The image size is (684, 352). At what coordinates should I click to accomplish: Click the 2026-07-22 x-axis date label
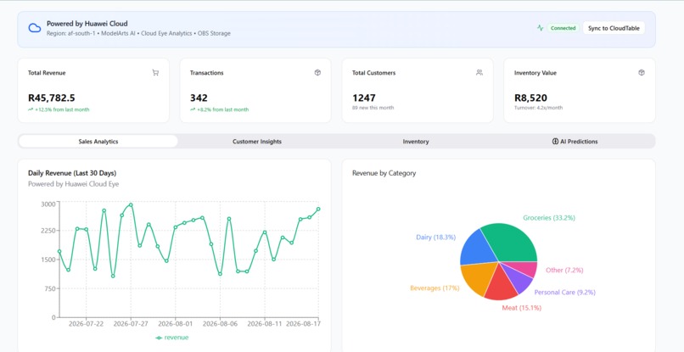86,324
